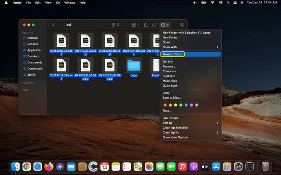Open the Go menu in menu bar
The image size is (281, 175).
tap(58, 3)
